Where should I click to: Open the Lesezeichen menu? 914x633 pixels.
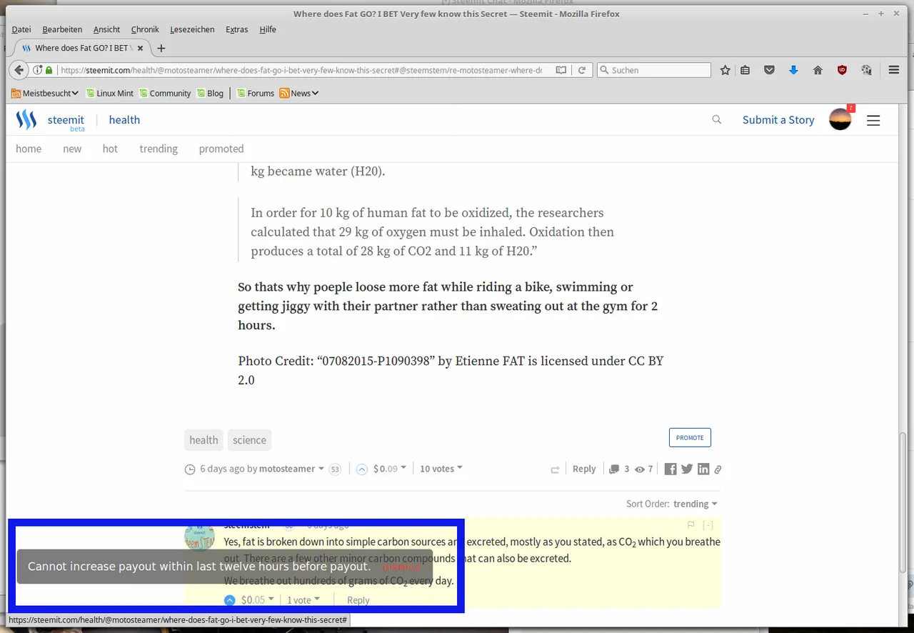[192, 29]
